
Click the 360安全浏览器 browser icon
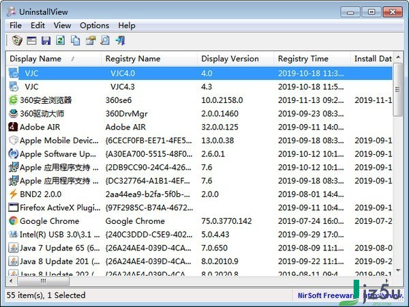click(x=14, y=100)
